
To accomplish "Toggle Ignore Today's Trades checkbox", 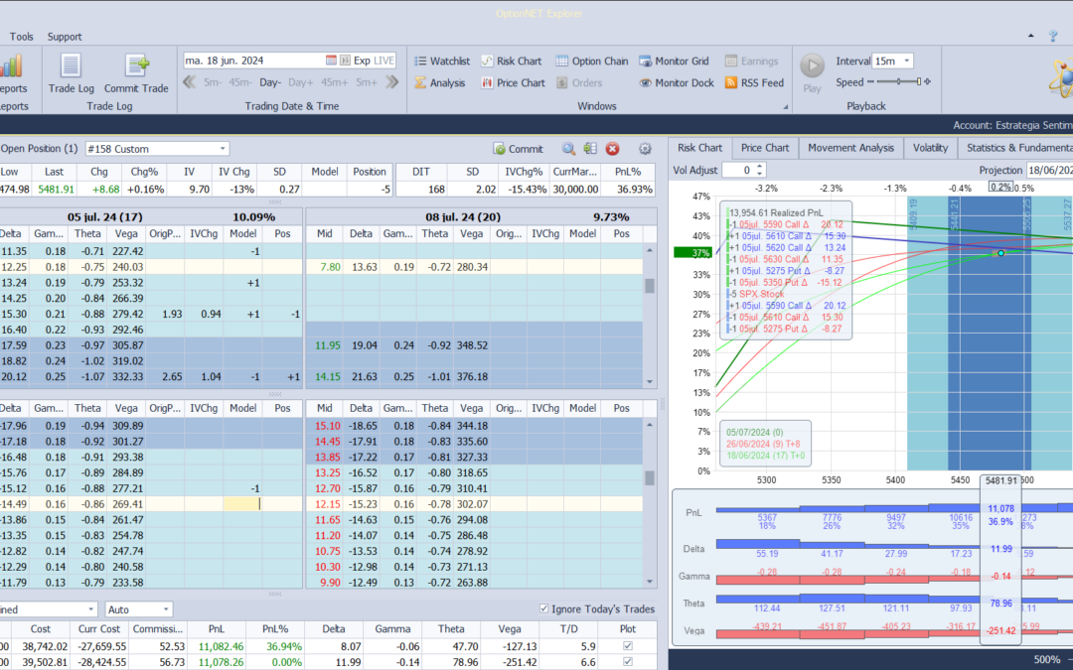I will pyautogui.click(x=543, y=608).
